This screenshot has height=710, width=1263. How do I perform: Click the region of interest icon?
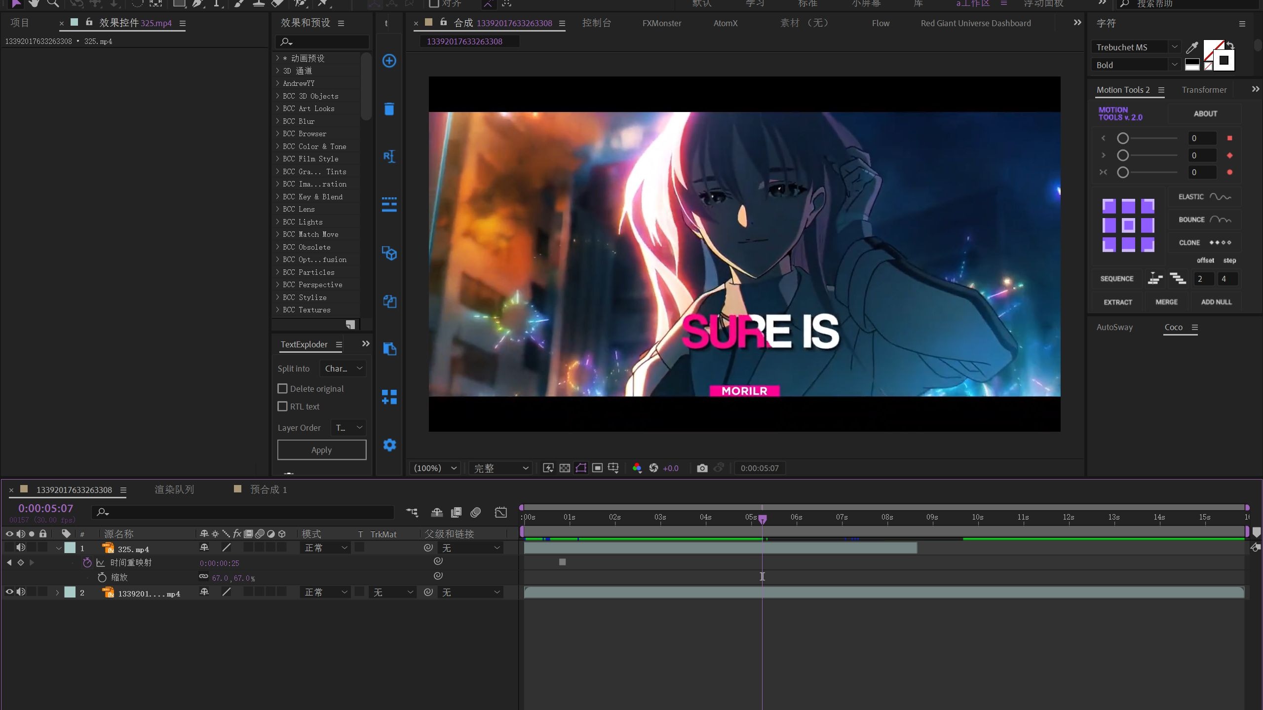point(597,468)
